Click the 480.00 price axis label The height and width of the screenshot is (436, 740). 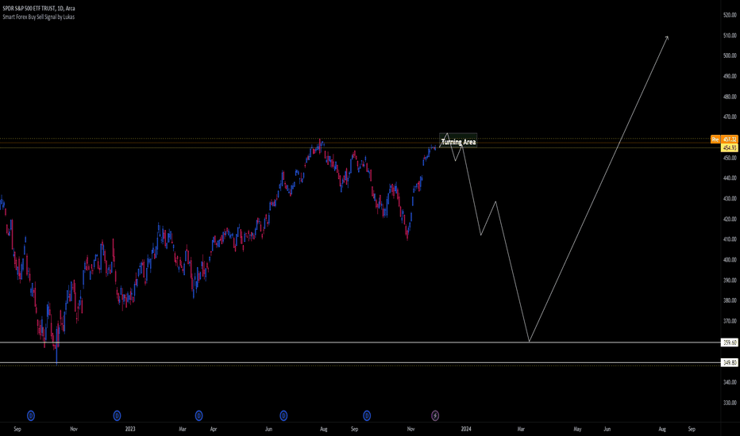click(730, 97)
